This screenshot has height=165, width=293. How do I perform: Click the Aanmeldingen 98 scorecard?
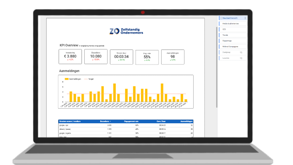[x=173, y=57]
